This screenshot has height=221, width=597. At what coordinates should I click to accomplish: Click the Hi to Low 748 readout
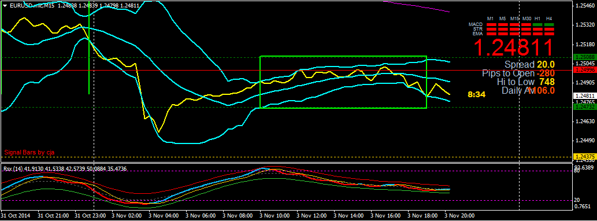coord(525,82)
